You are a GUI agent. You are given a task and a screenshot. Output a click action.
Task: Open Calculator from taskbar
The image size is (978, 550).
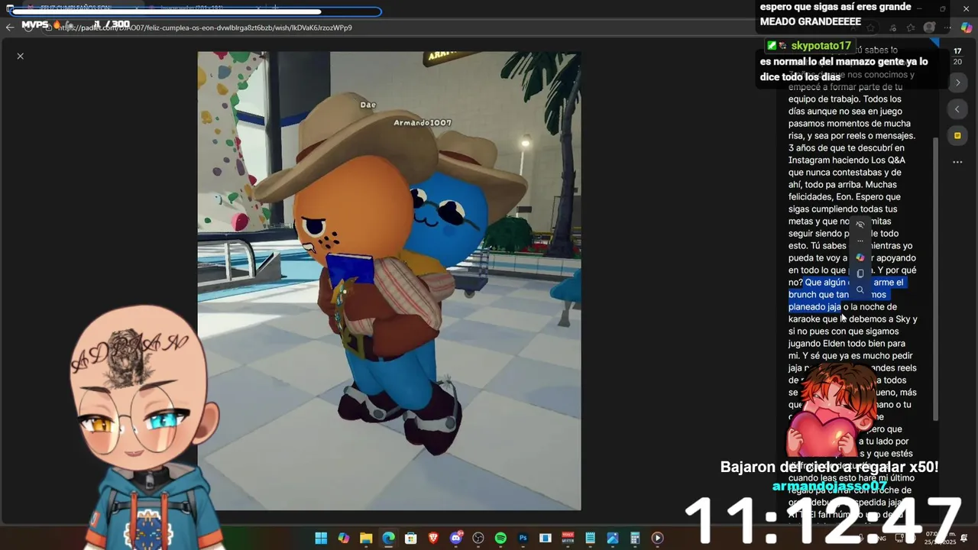(635, 538)
